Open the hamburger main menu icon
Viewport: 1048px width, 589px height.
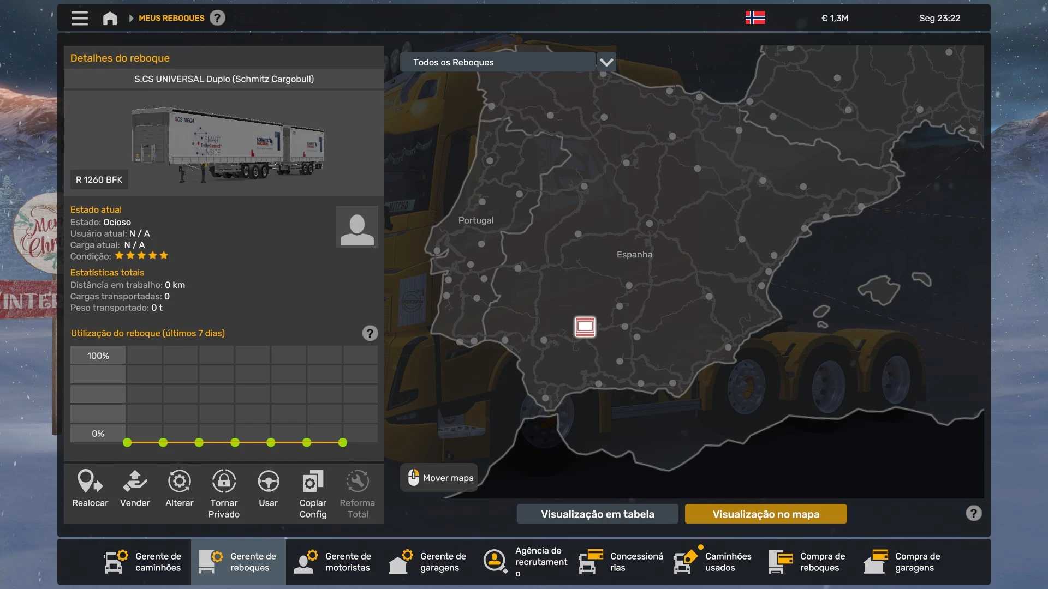[80, 19]
